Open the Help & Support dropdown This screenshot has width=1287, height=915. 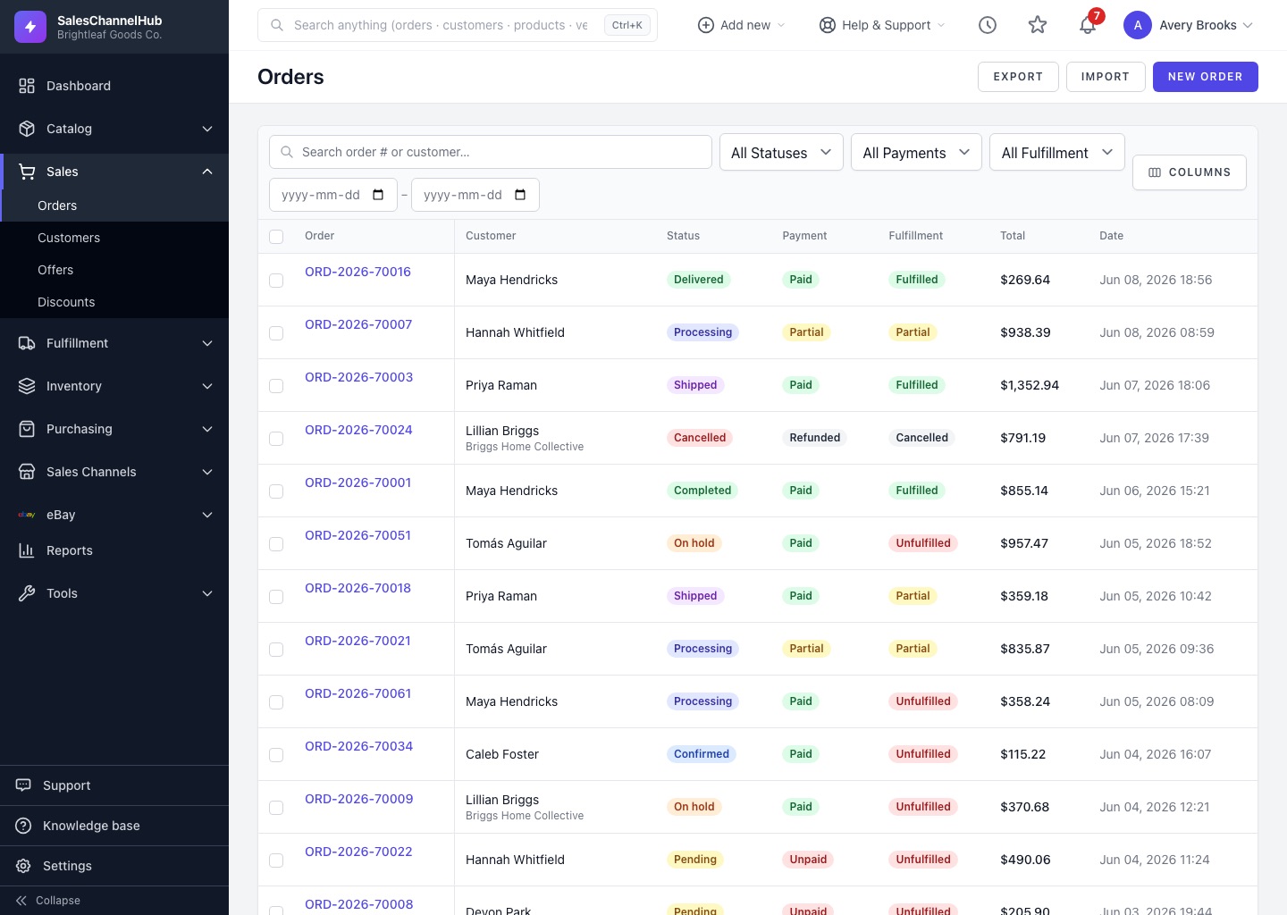pos(882,25)
